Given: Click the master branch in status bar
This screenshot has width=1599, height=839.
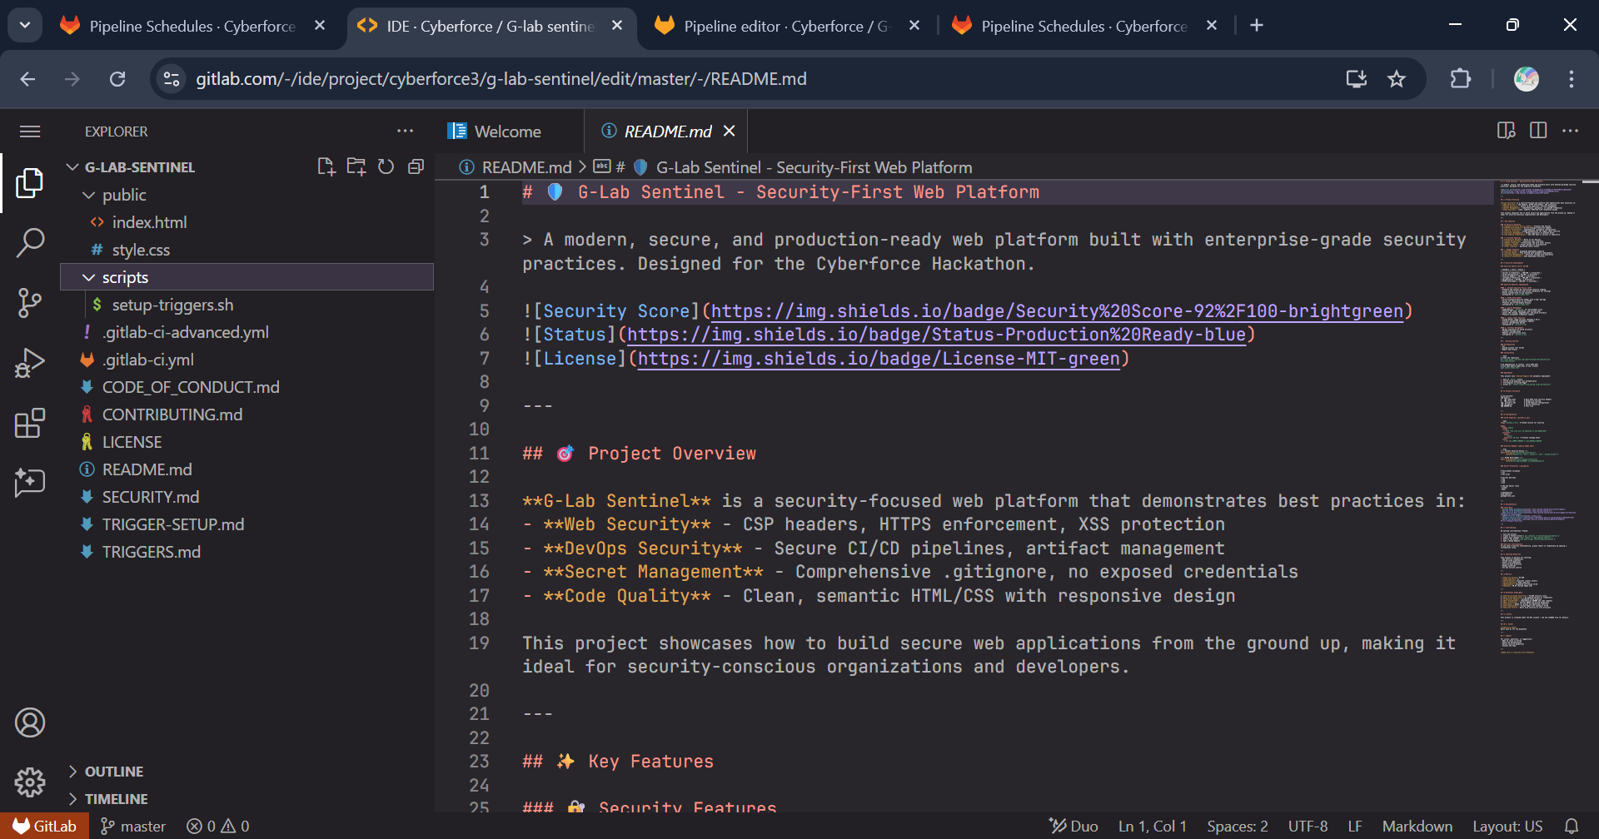Looking at the screenshot, I should coord(133,827).
